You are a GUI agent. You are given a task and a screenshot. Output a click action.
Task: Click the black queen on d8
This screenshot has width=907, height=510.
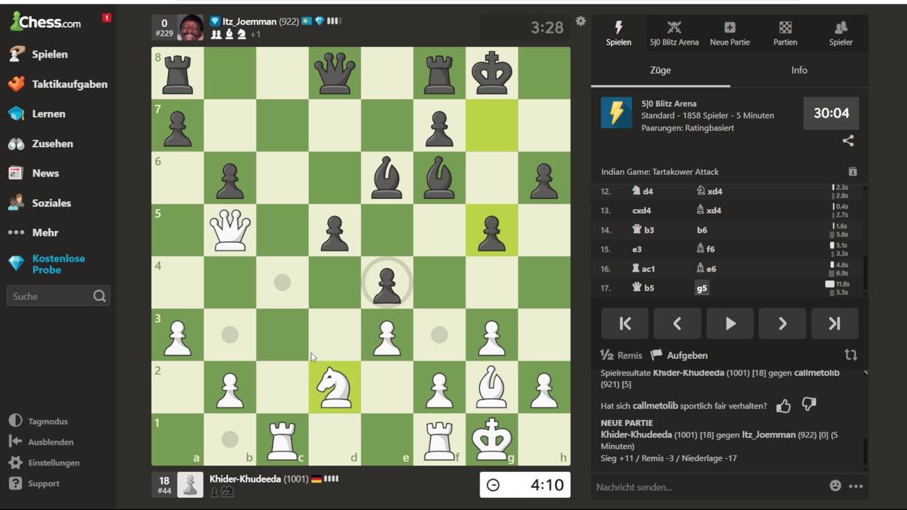pos(334,73)
